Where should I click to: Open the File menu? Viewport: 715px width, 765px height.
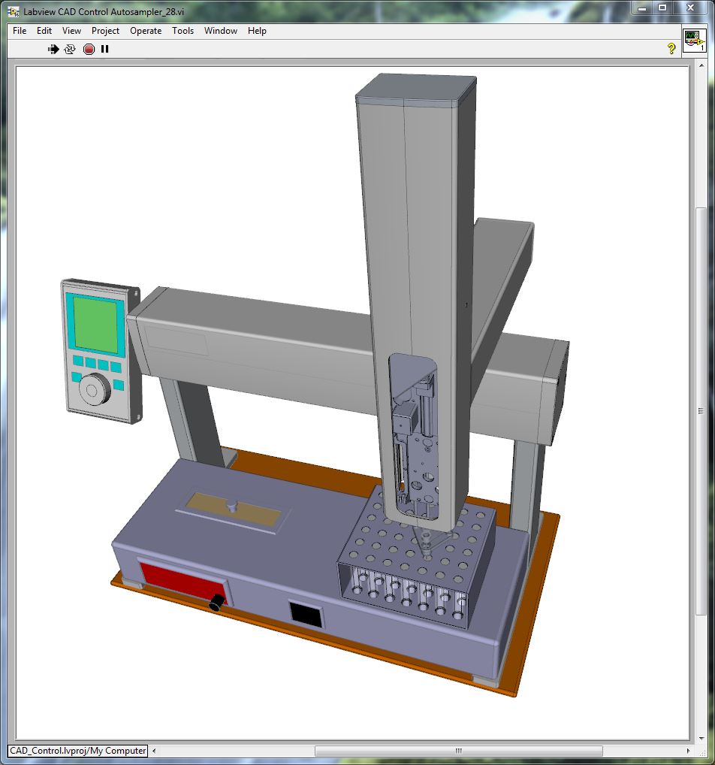pos(20,31)
